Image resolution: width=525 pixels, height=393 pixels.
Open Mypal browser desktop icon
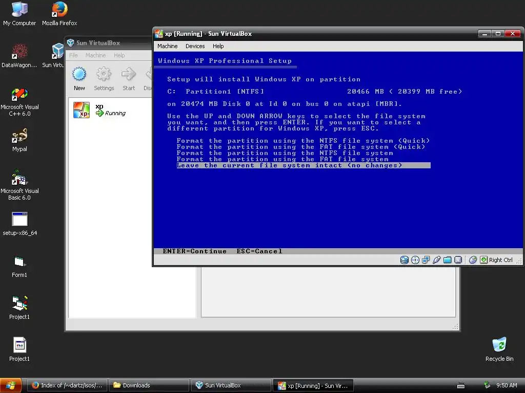click(x=19, y=140)
